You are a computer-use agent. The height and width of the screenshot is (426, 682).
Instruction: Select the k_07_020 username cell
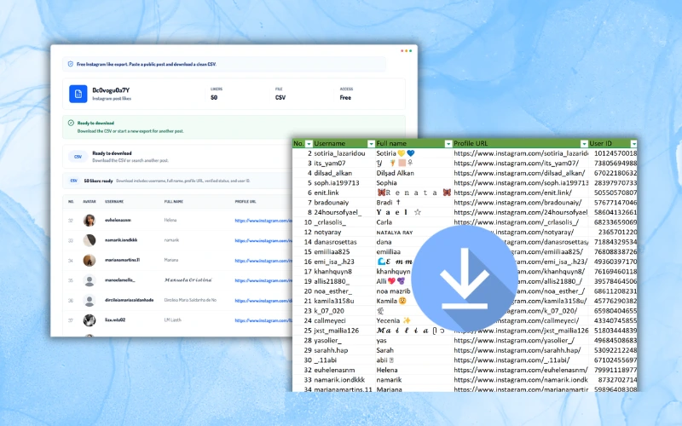[344, 311]
